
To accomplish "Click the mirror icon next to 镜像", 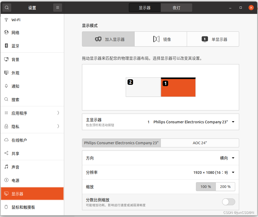I will point(156,39).
